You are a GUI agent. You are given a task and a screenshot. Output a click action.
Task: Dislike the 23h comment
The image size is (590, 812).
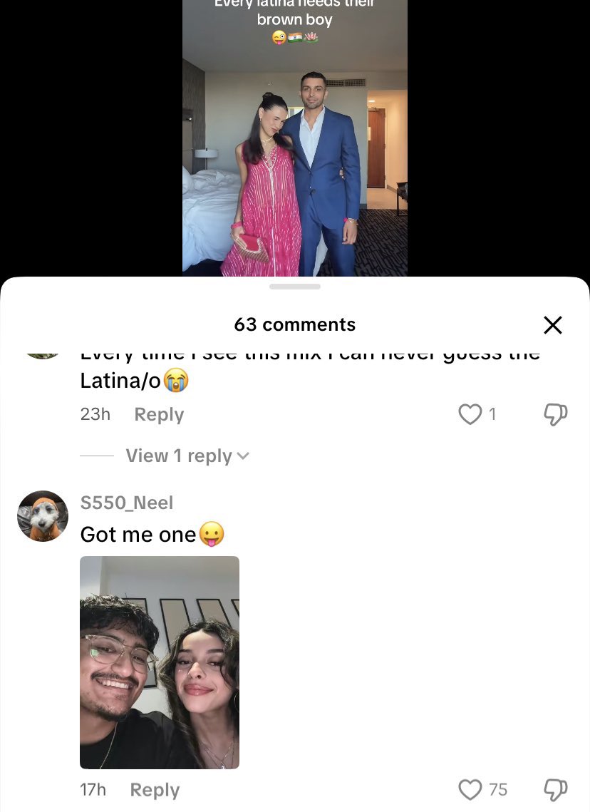coord(555,415)
